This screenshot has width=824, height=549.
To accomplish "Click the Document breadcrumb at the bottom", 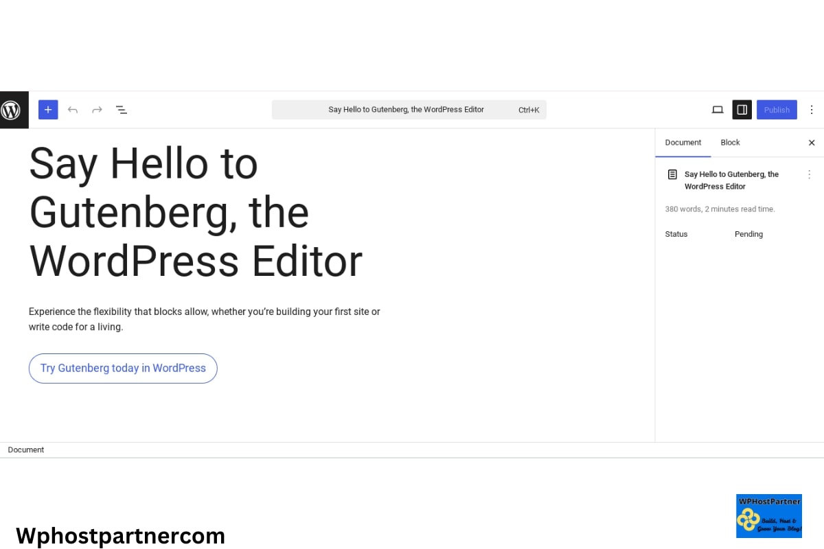I will [x=25, y=449].
